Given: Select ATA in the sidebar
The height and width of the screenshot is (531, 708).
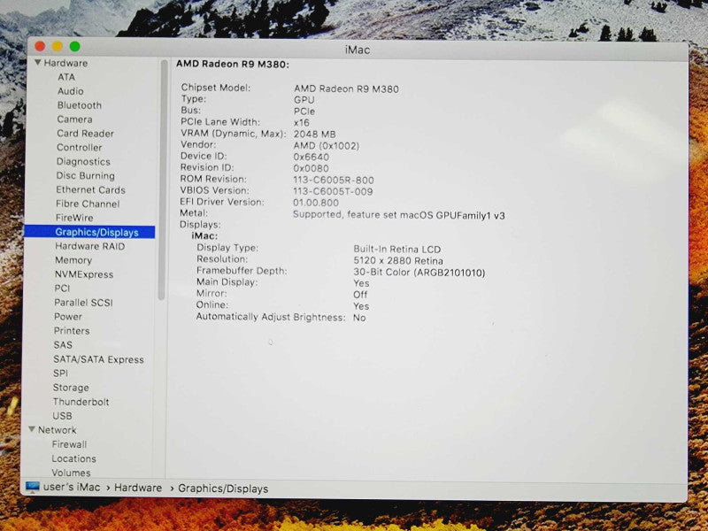Looking at the screenshot, I should point(66,77).
